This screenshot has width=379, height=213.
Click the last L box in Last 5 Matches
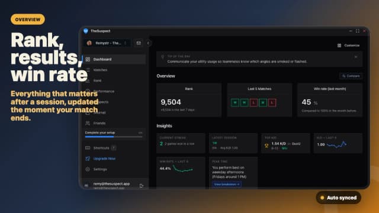272,102
